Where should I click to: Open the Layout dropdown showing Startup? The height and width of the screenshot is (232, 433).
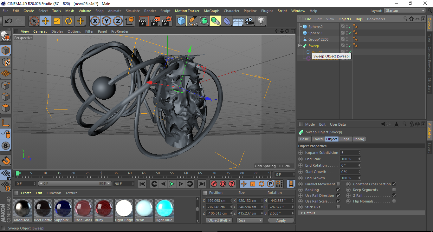(405, 11)
